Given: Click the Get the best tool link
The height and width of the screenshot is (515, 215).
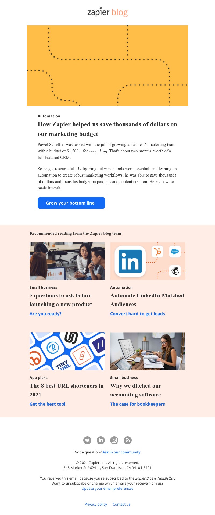Looking at the screenshot, I should click(47, 404).
